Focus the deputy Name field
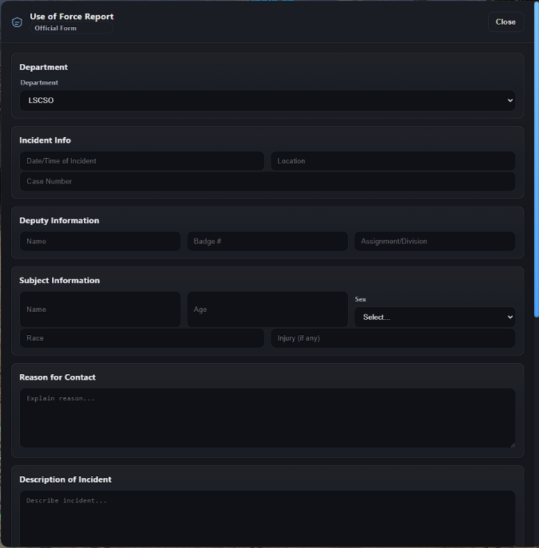The height and width of the screenshot is (548, 539). [x=100, y=241]
